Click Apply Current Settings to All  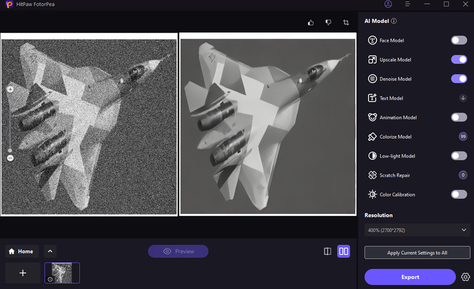tap(417, 253)
